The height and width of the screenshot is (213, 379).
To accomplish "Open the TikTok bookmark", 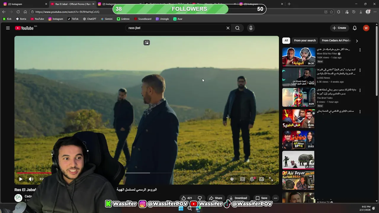I will (73, 19).
